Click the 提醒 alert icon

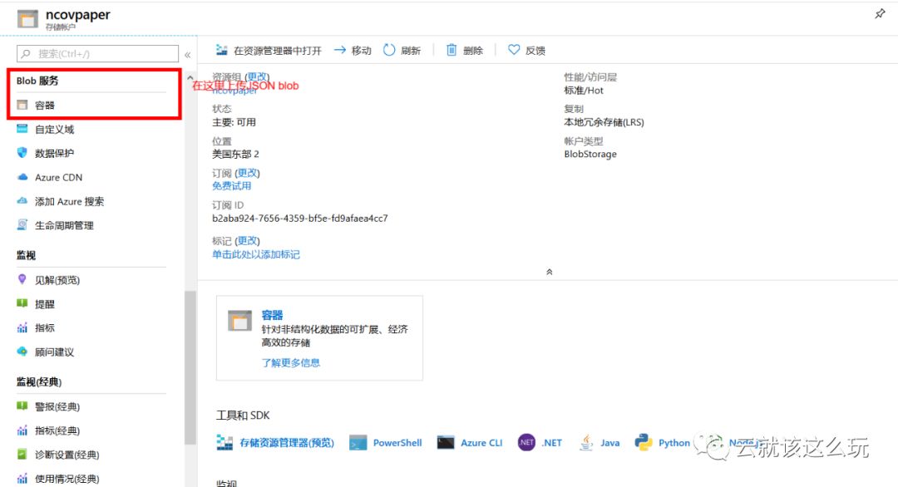click(22, 303)
